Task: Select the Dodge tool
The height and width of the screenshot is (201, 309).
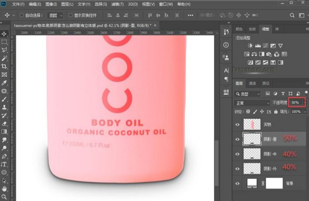Action: (4, 148)
